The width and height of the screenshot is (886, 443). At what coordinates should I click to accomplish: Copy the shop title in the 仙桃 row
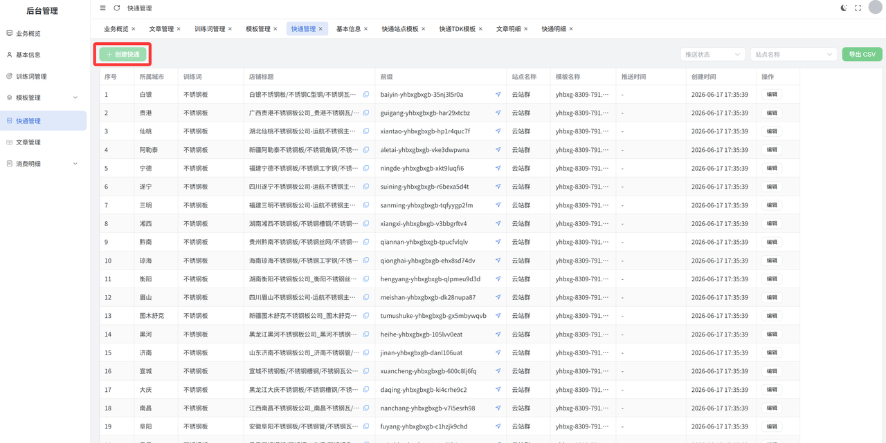tap(366, 131)
